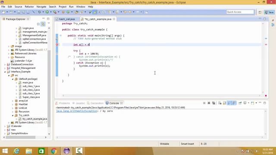276x155 pixels.
Task: Click the Terminate console icon
Action: click(204, 103)
